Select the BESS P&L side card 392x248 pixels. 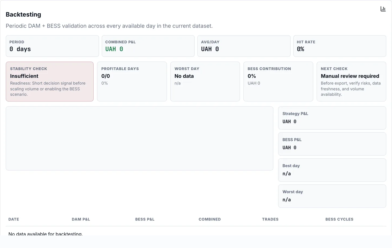332,144
